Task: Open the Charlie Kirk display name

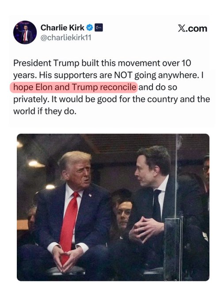Action: click(x=62, y=27)
